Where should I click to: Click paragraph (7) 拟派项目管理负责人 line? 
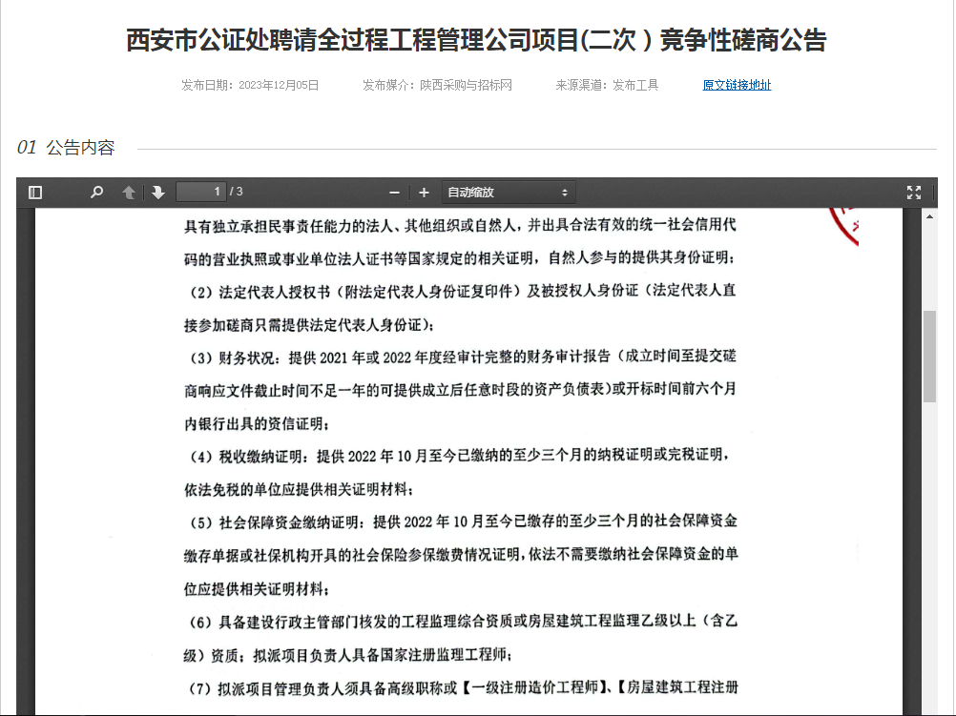click(x=463, y=688)
